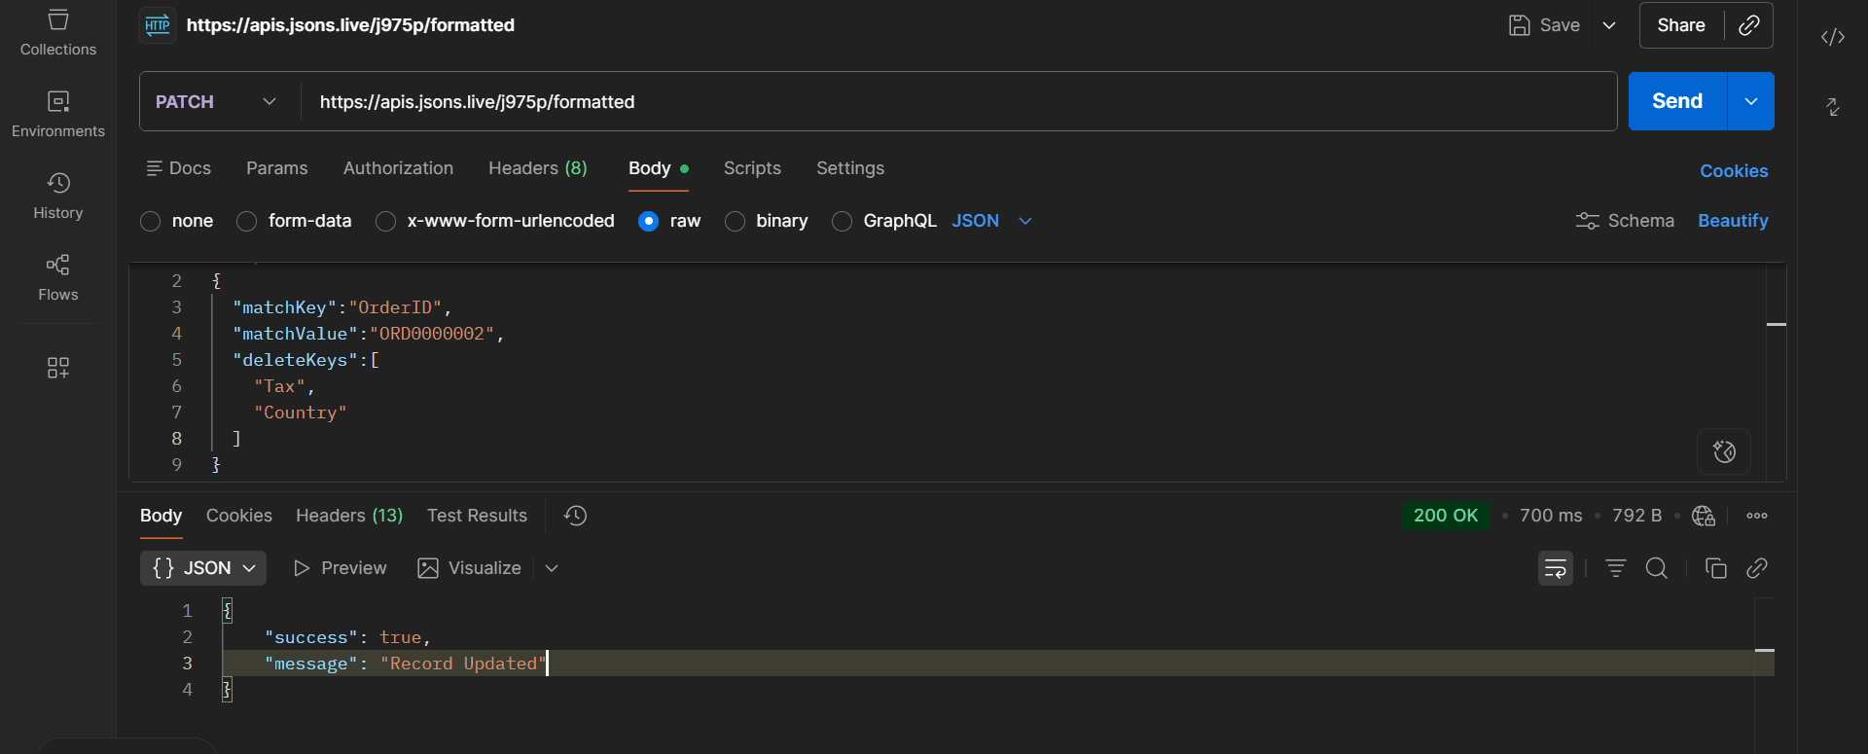Expand the Visualize options chevron
The height and width of the screenshot is (754, 1868).
[552, 568]
